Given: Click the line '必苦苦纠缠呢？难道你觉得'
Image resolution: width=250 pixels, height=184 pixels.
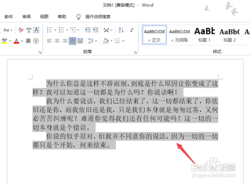Looking at the screenshot, I should [x=125, y=118].
